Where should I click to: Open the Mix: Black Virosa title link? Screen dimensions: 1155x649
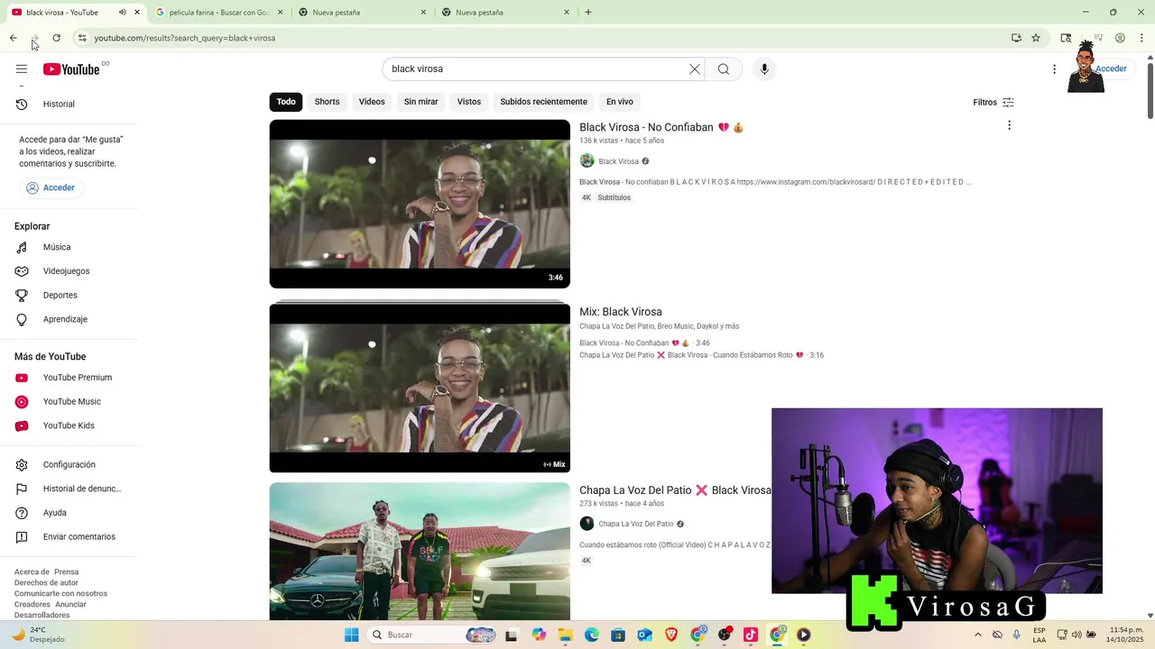click(621, 312)
